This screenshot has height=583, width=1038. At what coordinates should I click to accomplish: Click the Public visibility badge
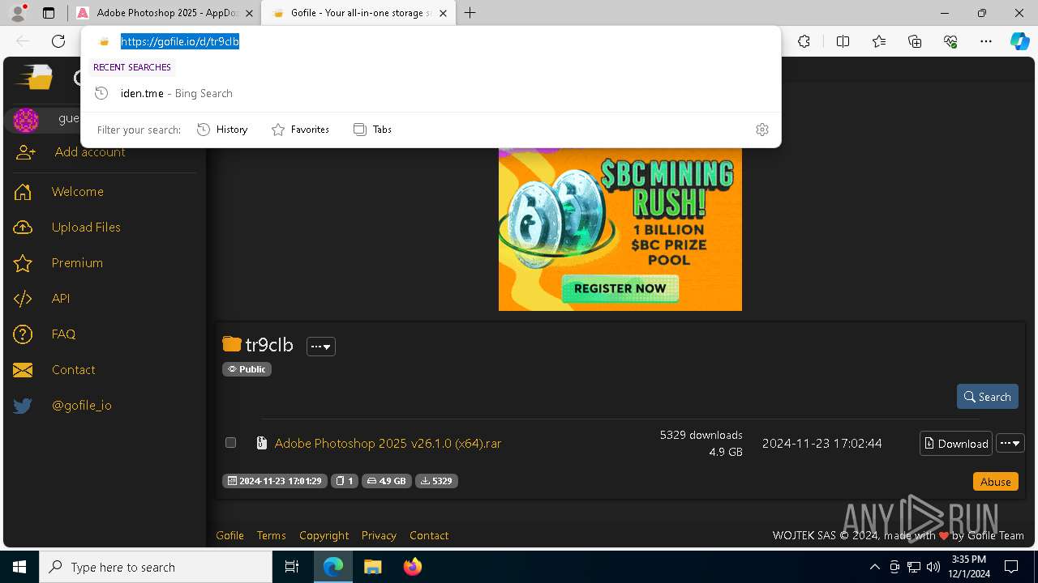click(247, 369)
